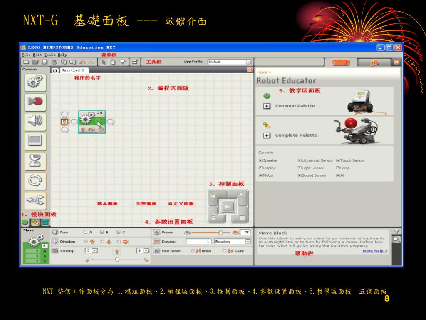Viewport: 426px width, 320px height.
Task: Select the Loop block in the palette
Action: click(x=35, y=181)
